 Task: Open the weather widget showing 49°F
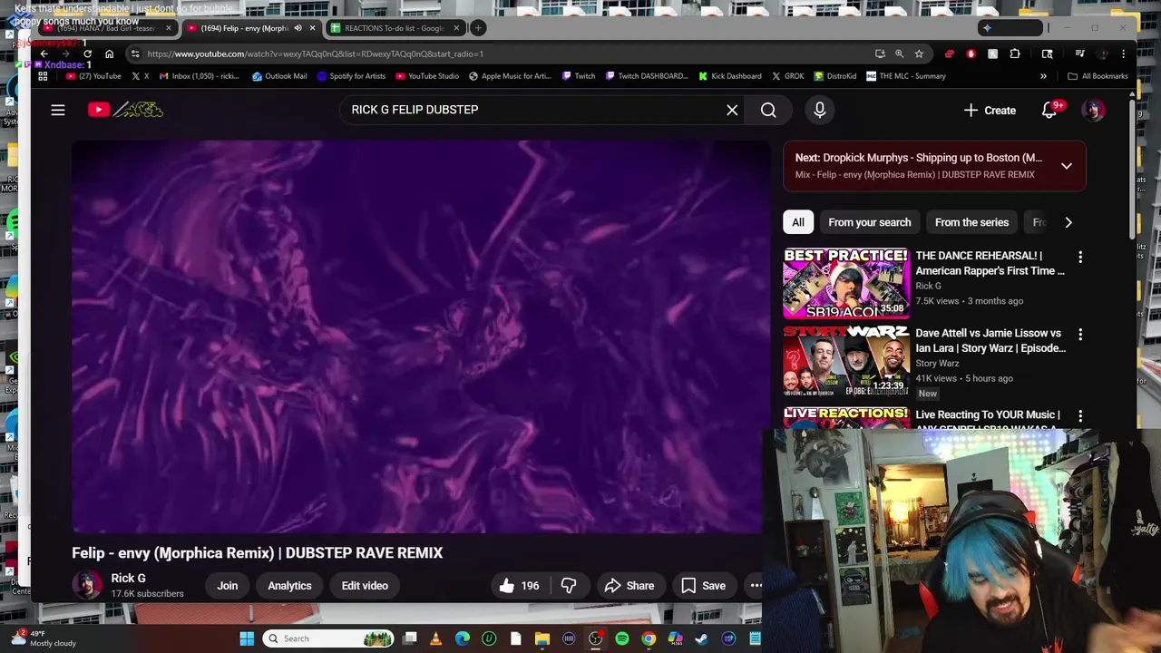44,638
